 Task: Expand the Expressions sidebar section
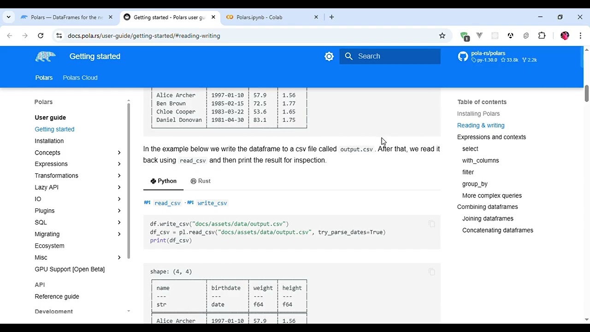[x=119, y=164]
